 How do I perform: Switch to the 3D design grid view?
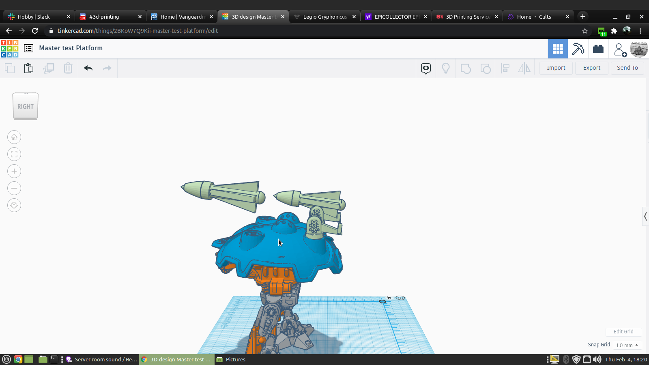point(558,49)
